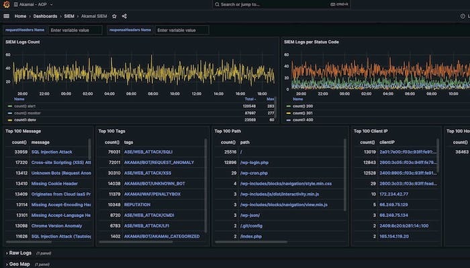470x268 pixels.
Task: Open the Dashboards breadcrumb
Action: coord(45,16)
